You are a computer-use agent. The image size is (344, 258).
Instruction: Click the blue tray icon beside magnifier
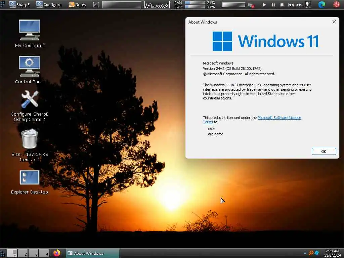(x=316, y=253)
